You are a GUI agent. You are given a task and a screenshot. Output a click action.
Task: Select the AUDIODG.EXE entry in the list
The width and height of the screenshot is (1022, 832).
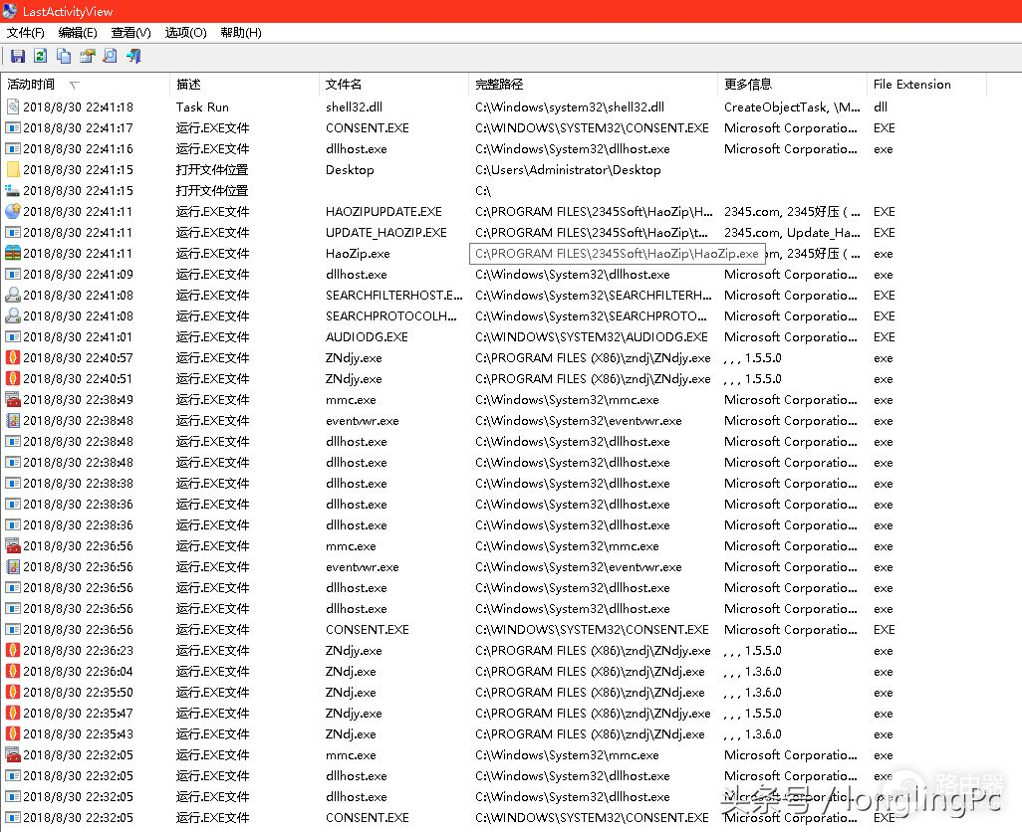(367, 337)
